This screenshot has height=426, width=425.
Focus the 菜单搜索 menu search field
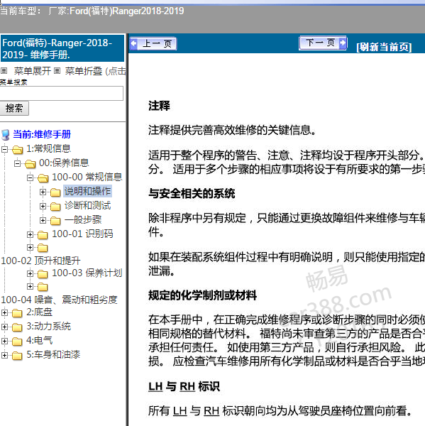pyautogui.click(x=62, y=93)
